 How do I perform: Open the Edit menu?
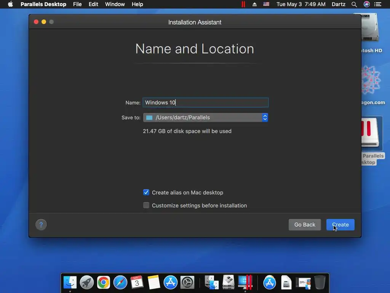(94, 4)
